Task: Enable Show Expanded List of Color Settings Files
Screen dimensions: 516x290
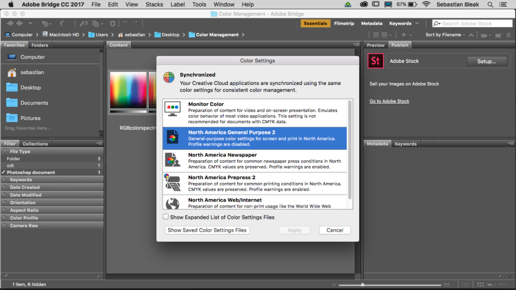Action: tap(166, 217)
